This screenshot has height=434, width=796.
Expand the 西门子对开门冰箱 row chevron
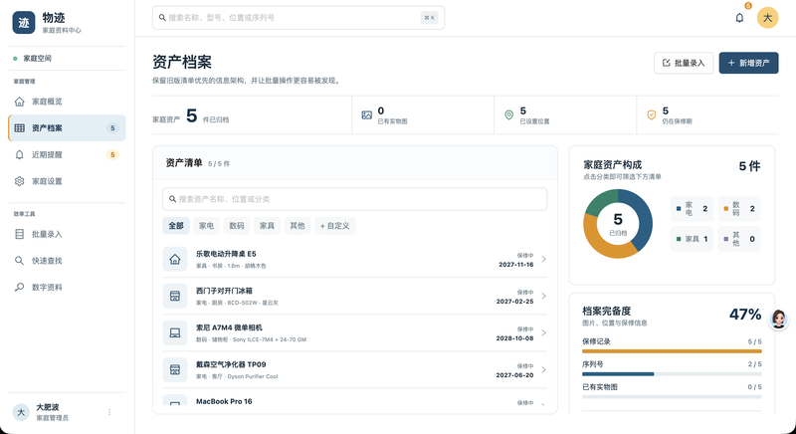coord(543,296)
